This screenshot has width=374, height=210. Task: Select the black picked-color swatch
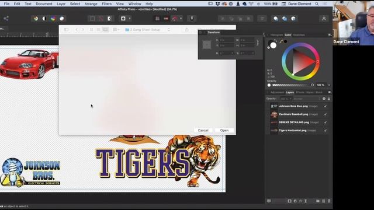tap(286, 41)
